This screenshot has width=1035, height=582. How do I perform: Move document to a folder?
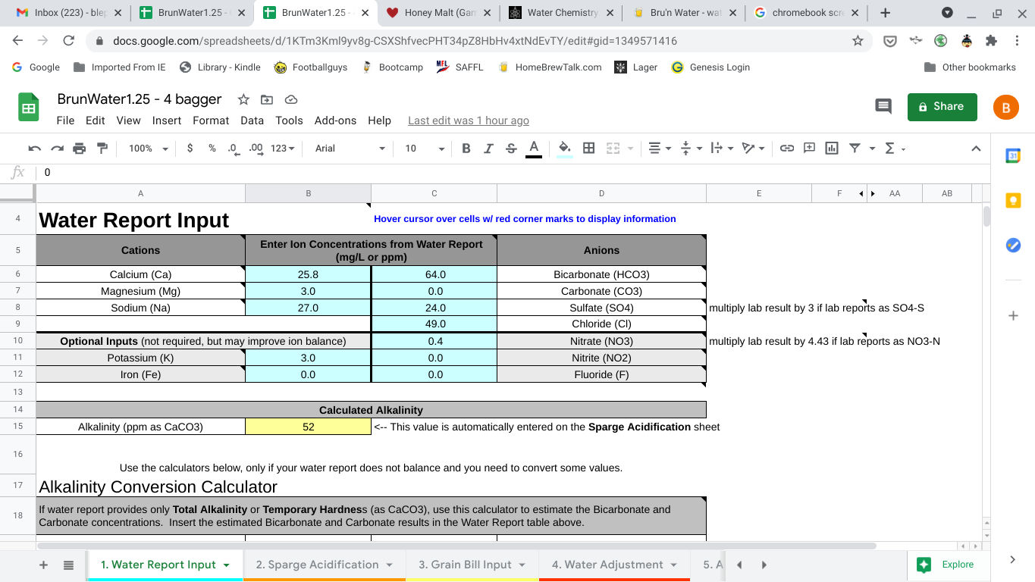[x=267, y=100]
